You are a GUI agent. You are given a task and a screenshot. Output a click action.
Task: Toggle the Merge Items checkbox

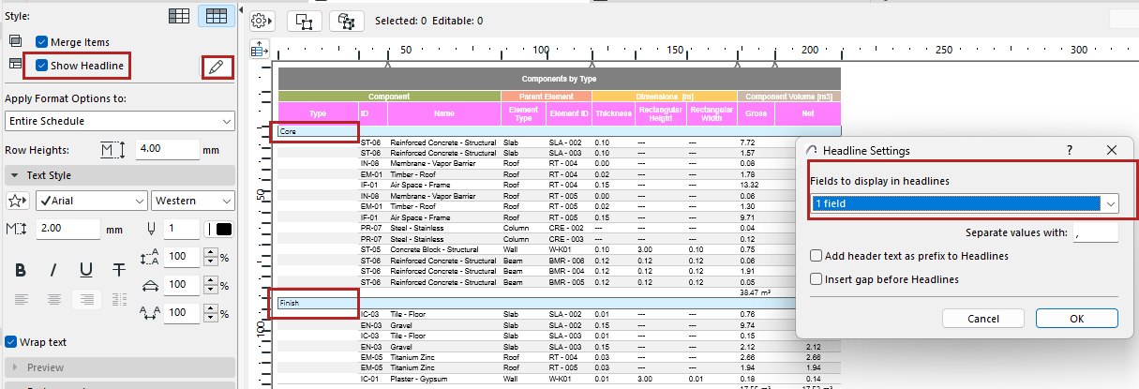(42, 42)
